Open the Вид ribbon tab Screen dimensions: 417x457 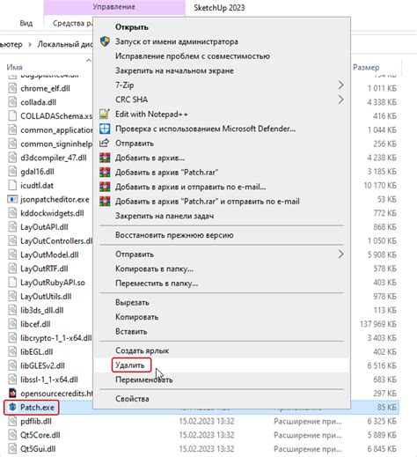tap(26, 23)
